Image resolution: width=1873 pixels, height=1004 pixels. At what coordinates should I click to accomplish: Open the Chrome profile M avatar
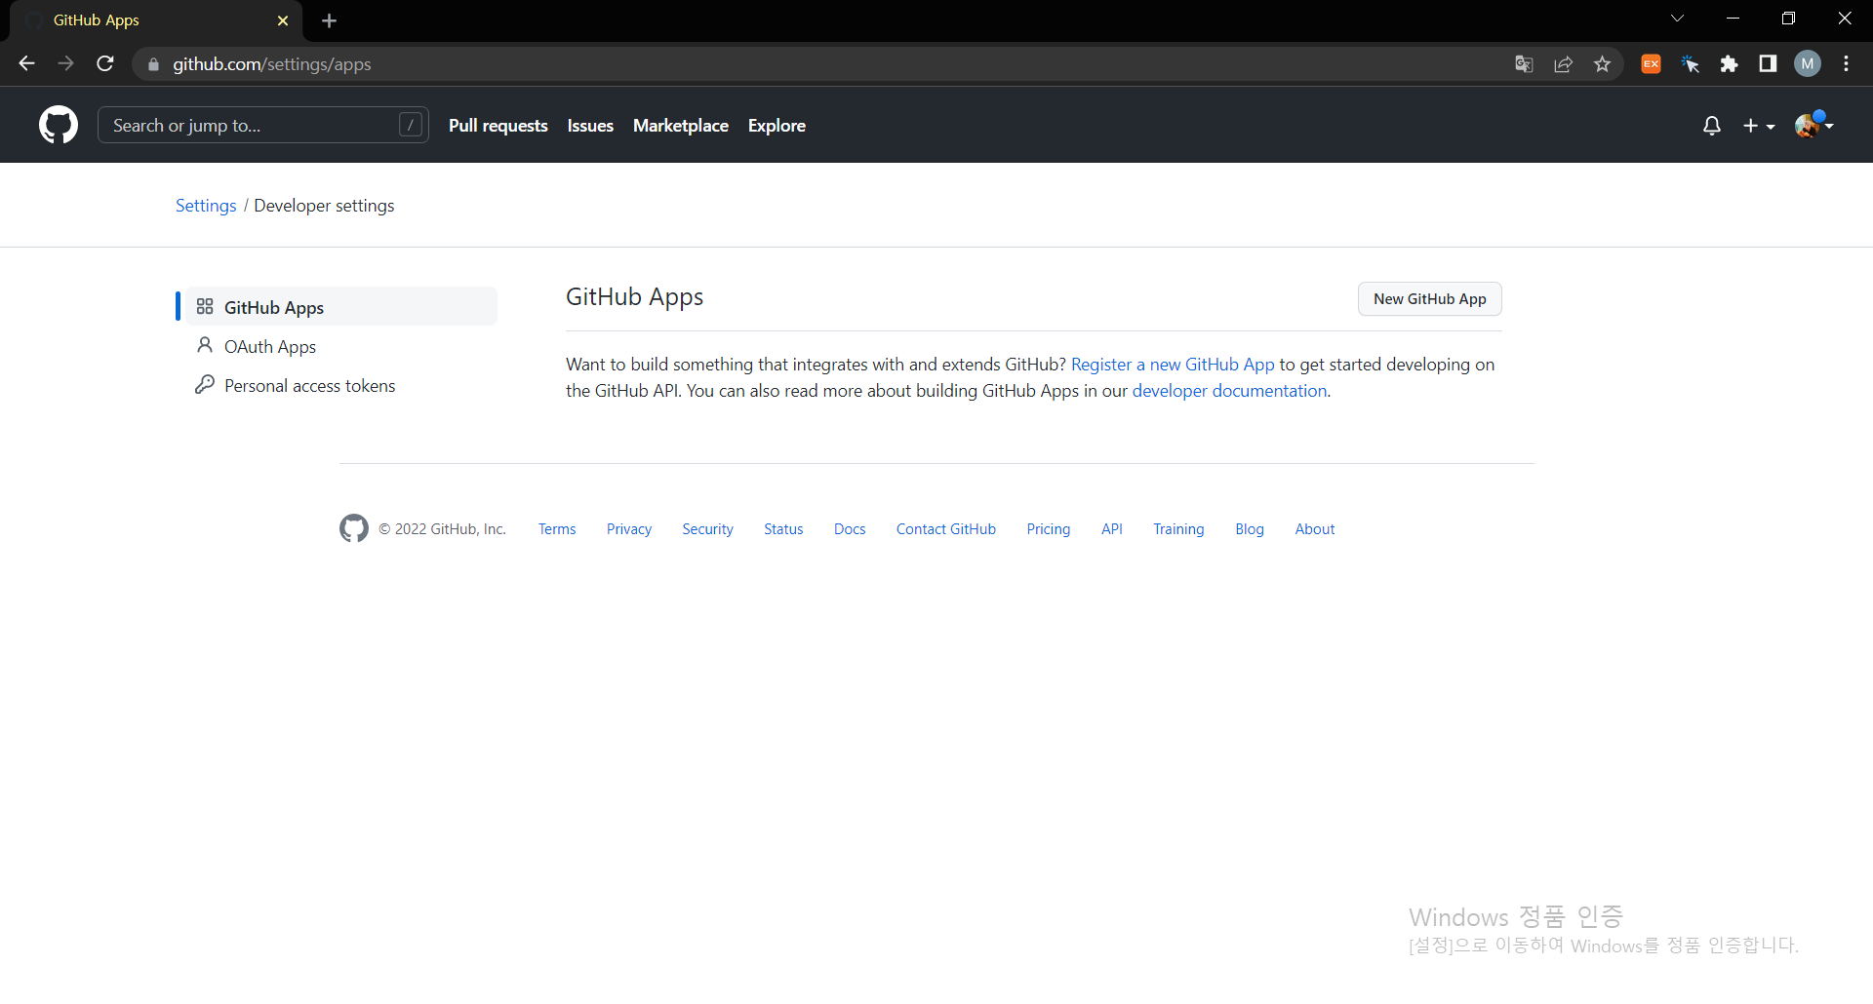1808,63
